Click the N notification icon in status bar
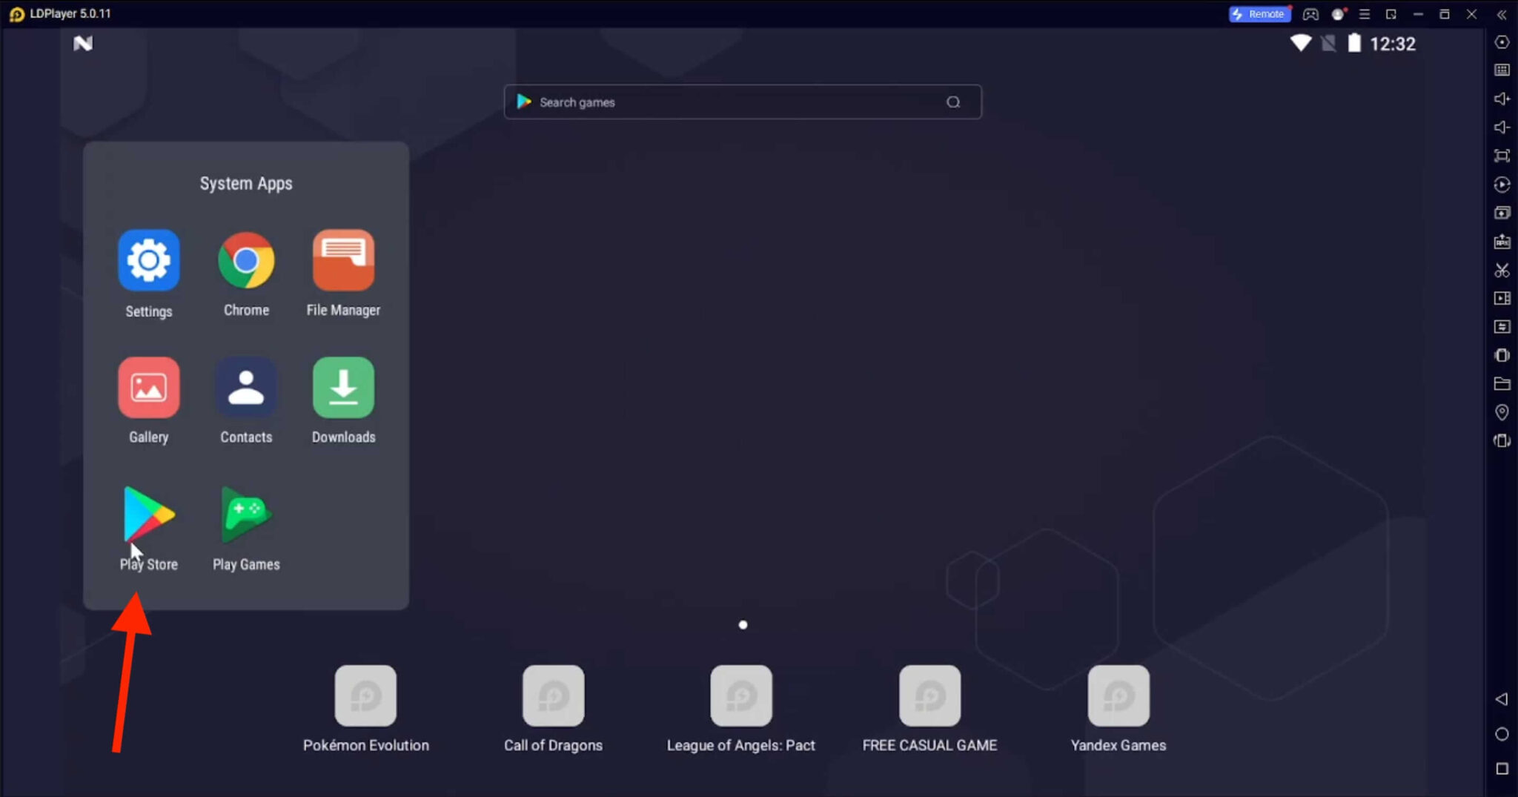The height and width of the screenshot is (797, 1518). (x=83, y=44)
